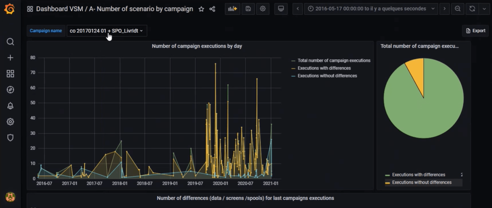The width and height of the screenshot is (492, 208).
Task: Open the user avatar at sidebar bottom
Action: (x=10, y=197)
